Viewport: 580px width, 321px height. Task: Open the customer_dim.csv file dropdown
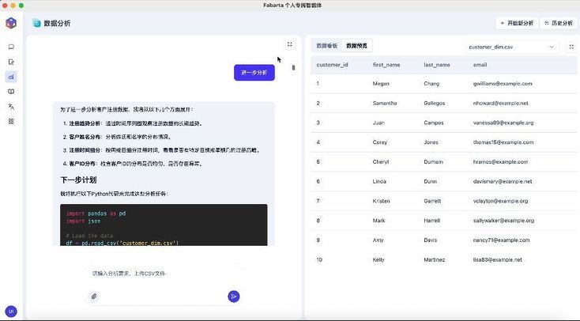pyautogui.click(x=510, y=47)
